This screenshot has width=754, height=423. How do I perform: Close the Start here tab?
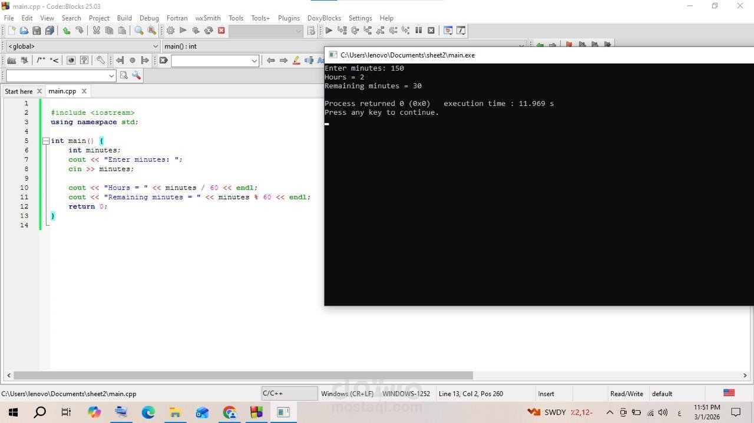coord(39,91)
